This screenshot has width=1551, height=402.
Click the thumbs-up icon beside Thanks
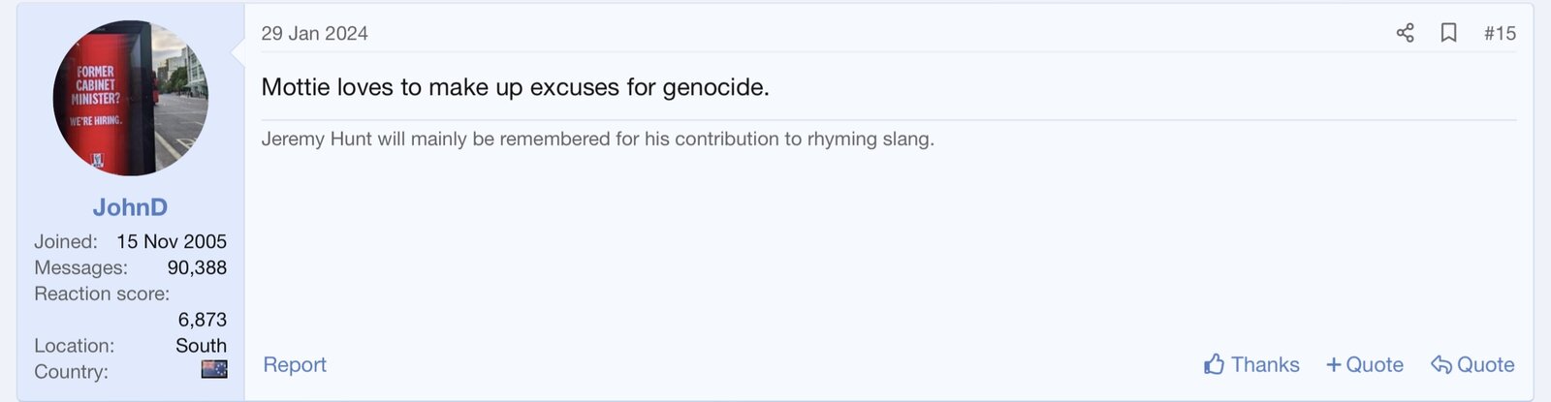(x=1214, y=364)
